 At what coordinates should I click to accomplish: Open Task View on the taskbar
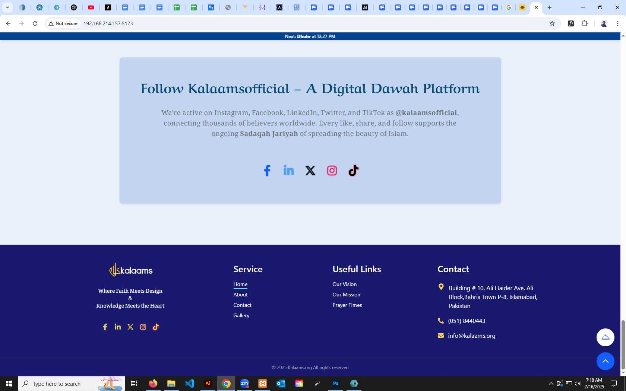pos(134,384)
